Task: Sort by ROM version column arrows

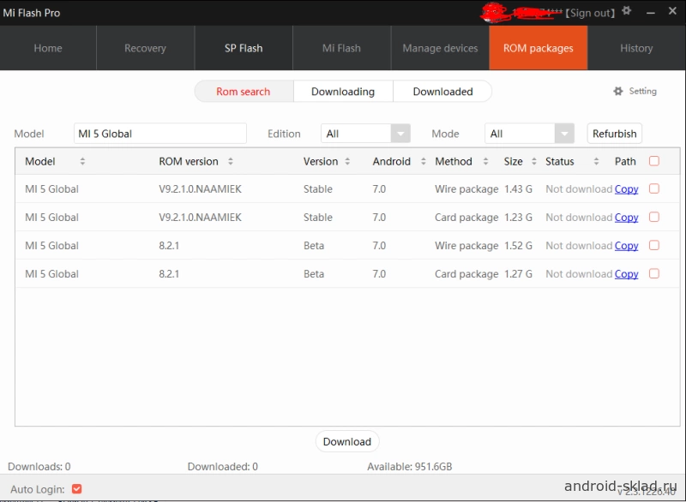Action: point(231,161)
